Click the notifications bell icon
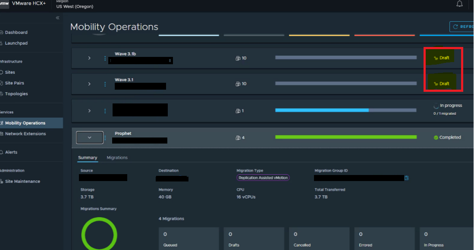The width and height of the screenshot is (474, 250). pos(459,4)
